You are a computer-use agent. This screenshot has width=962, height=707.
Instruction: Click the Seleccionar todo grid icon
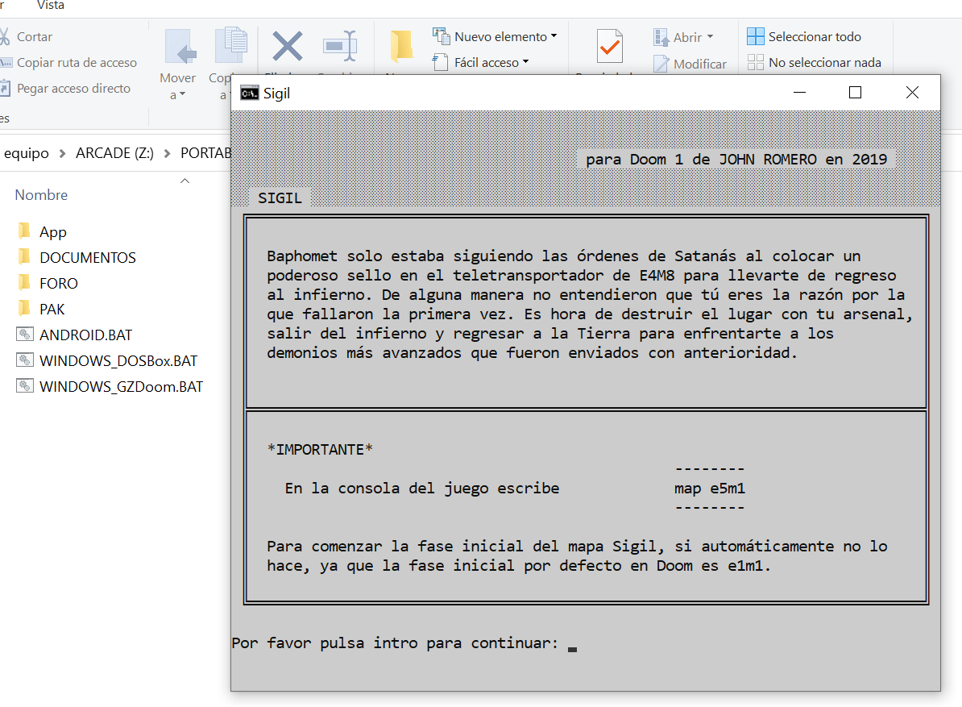click(x=755, y=36)
